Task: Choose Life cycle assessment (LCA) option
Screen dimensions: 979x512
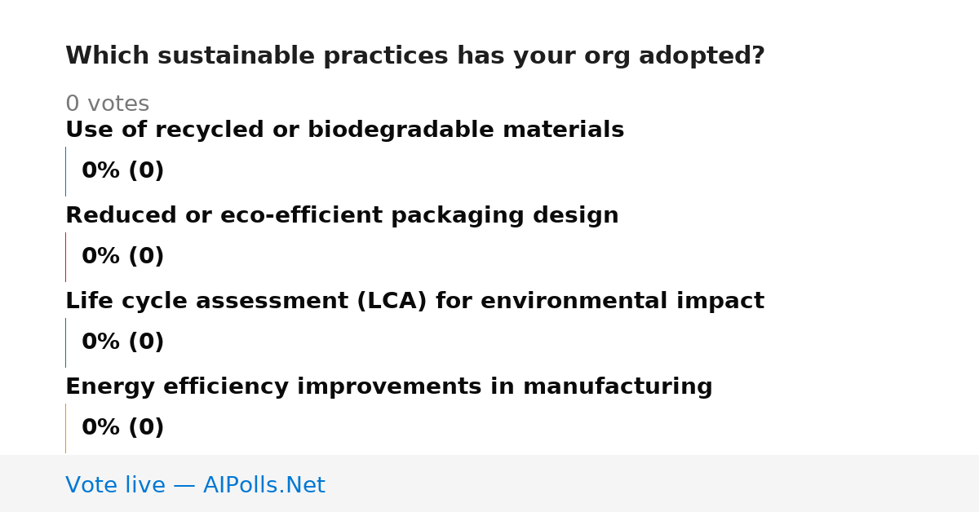Action: click(414, 302)
